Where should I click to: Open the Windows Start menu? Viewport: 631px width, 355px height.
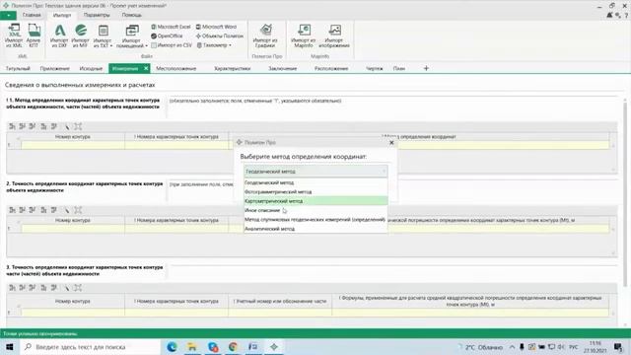pyautogui.click(x=9, y=346)
